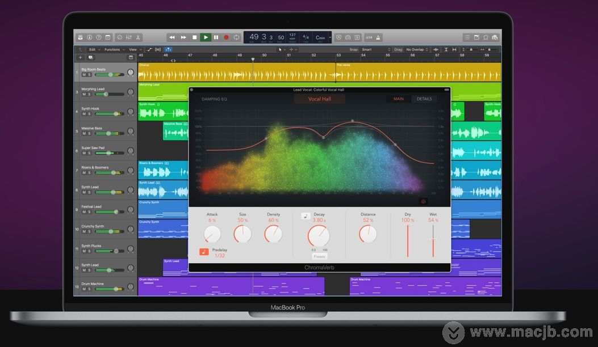This screenshot has height=347, width=598.
Task: Toggle the Decay tempo sync note button
Action: [306, 216]
